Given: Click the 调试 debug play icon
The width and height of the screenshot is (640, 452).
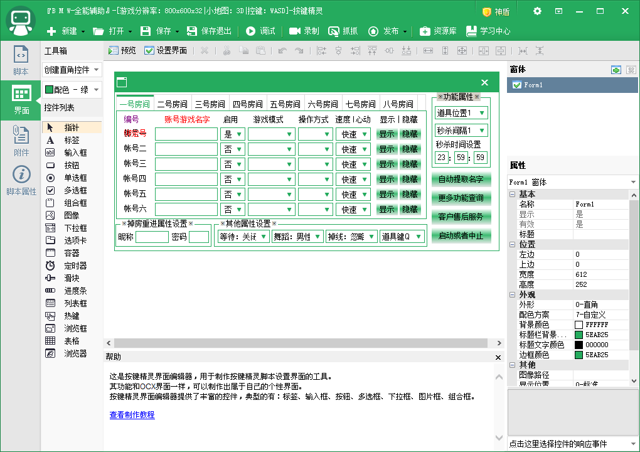Looking at the screenshot, I should tap(251, 31).
